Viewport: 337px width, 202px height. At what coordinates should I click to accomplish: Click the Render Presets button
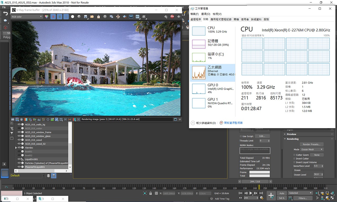click(x=311, y=144)
